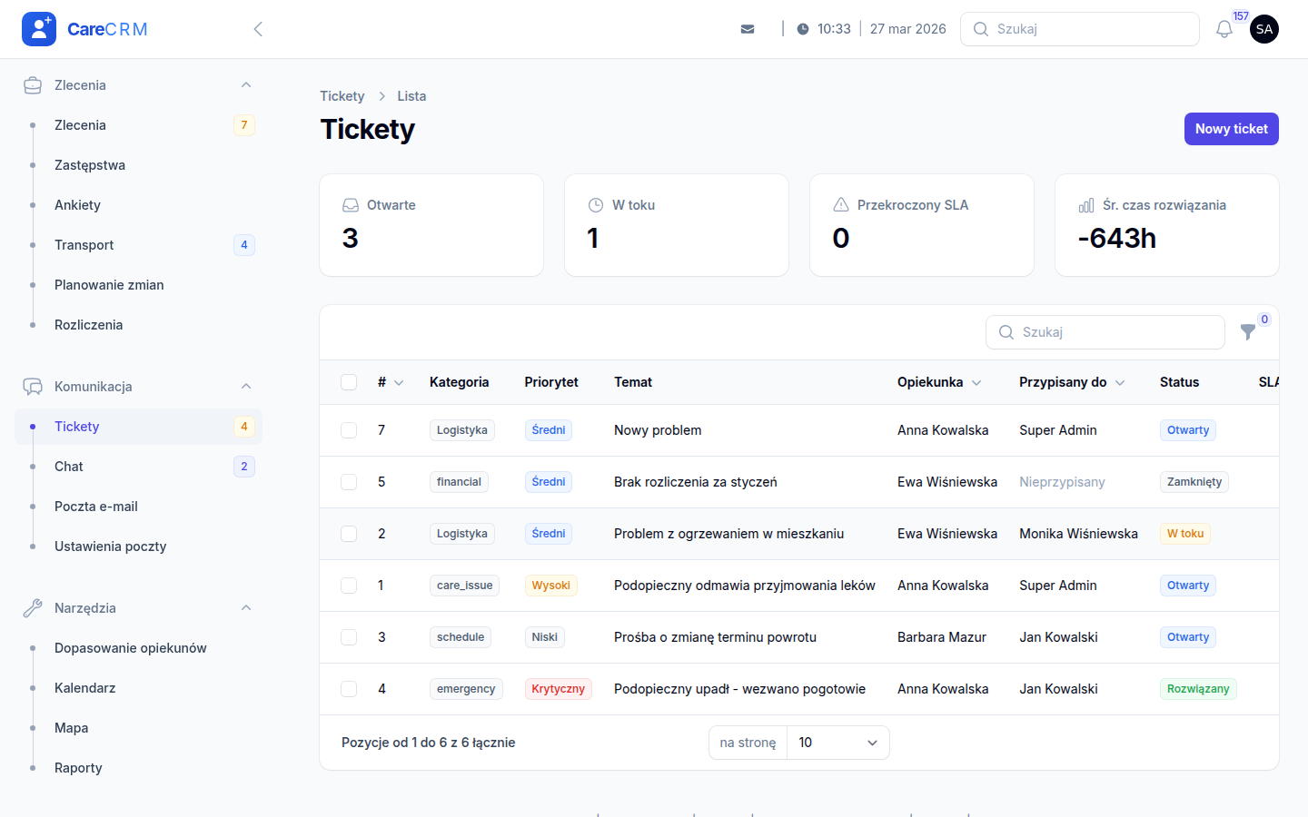The width and height of the screenshot is (1308, 817).
Task: Open the SA user avatar
Action: (1263, 29)
